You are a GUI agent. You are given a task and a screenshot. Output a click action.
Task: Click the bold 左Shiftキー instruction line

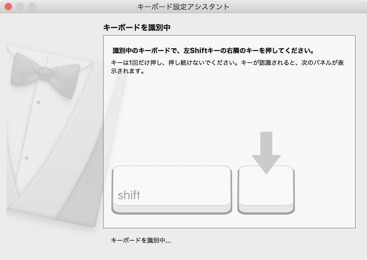coord(213,50)
